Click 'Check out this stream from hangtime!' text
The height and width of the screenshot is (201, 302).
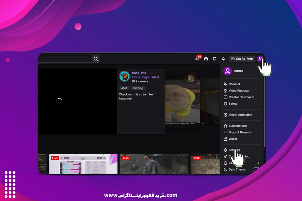pos(137,96)
